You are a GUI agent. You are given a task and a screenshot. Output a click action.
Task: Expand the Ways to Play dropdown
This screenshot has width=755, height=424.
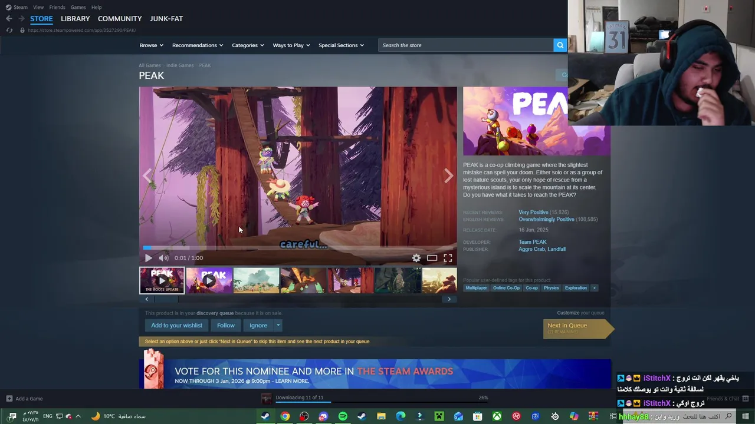click(291, 45)
